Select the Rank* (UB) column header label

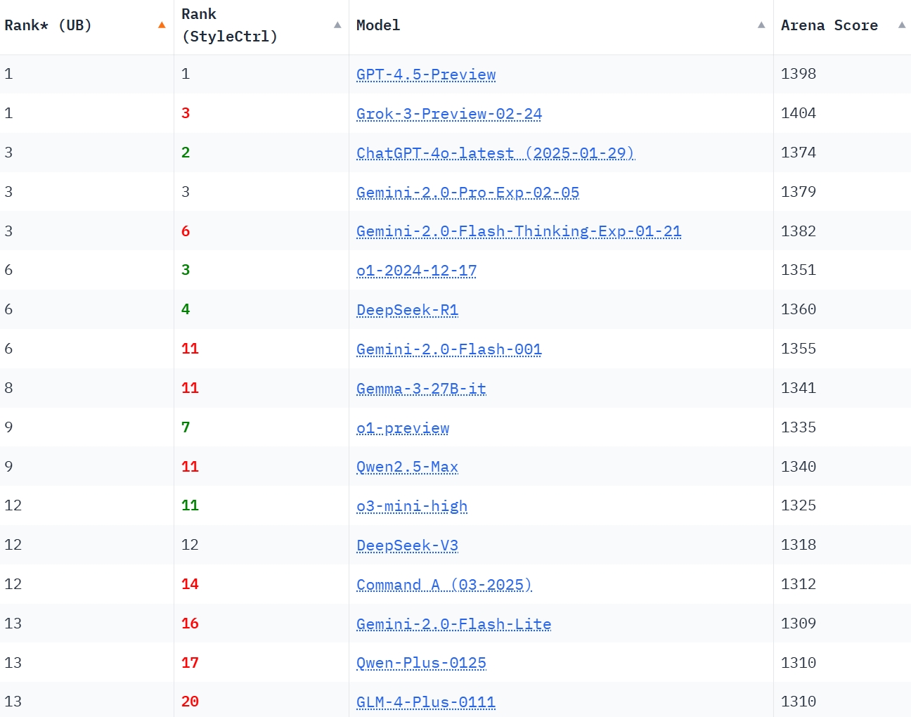point(48,25)
